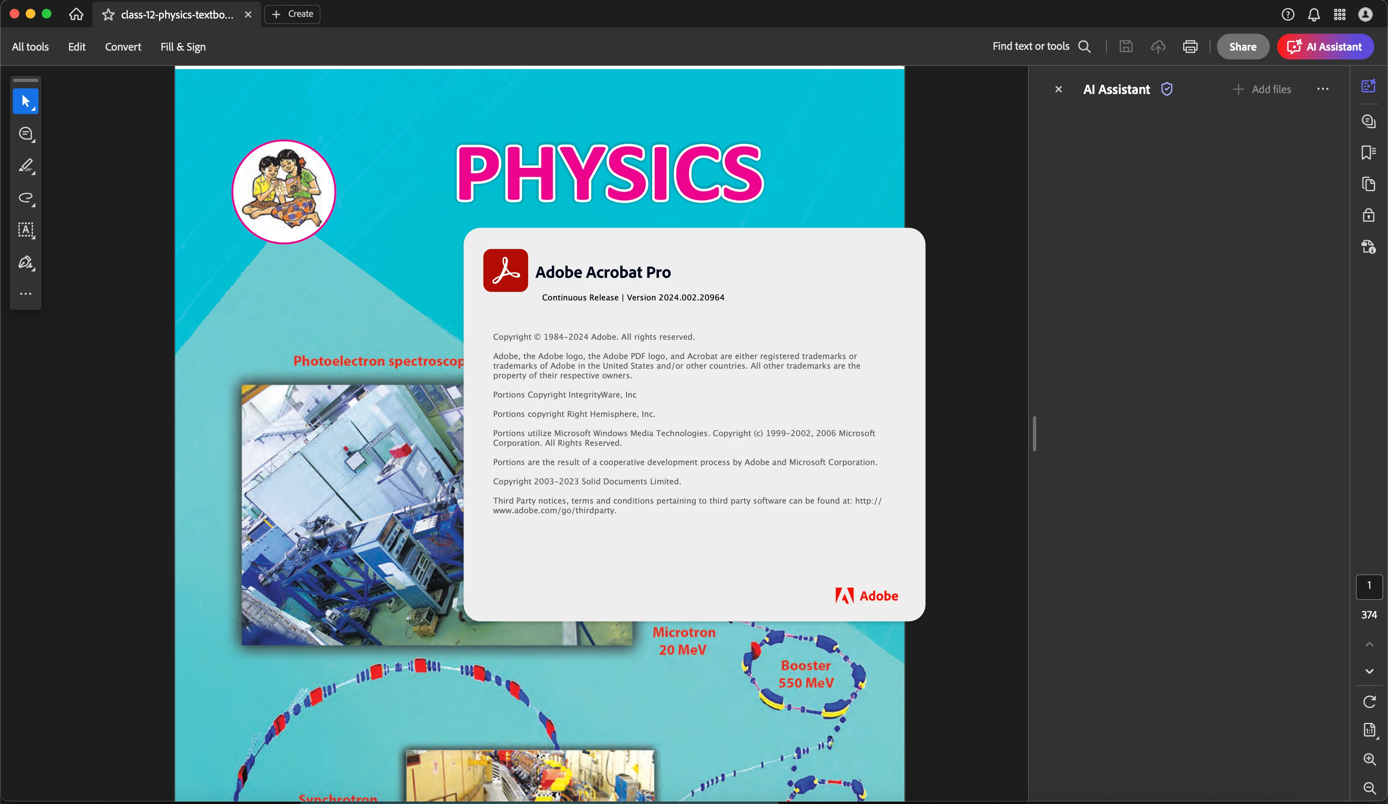Close the AI Assistant panel

click(x=1059, y=89)
